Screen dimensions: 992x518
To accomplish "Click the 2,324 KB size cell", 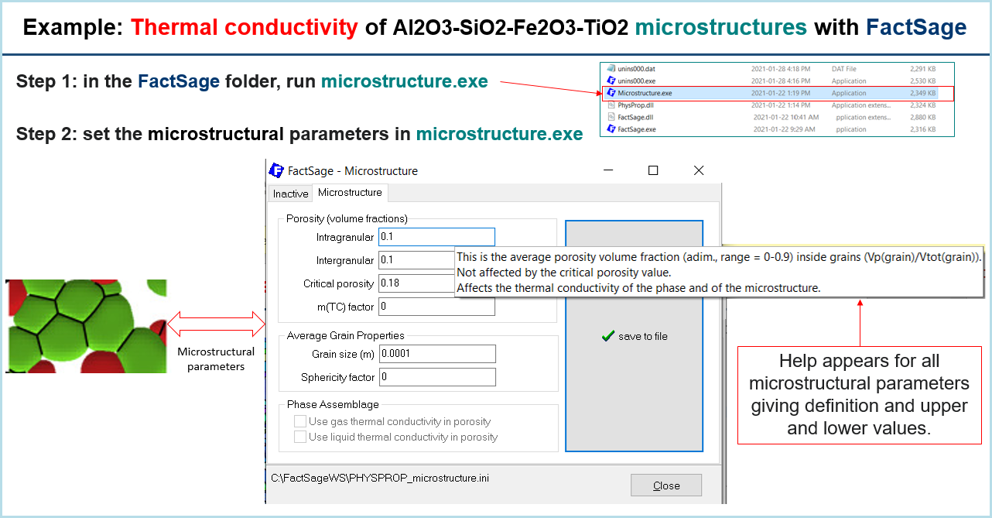I will (x=923, y=105).
